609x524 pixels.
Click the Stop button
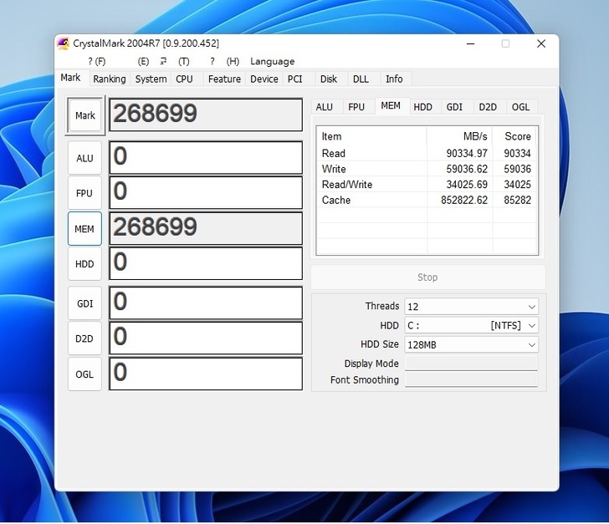tap(427, 277)
